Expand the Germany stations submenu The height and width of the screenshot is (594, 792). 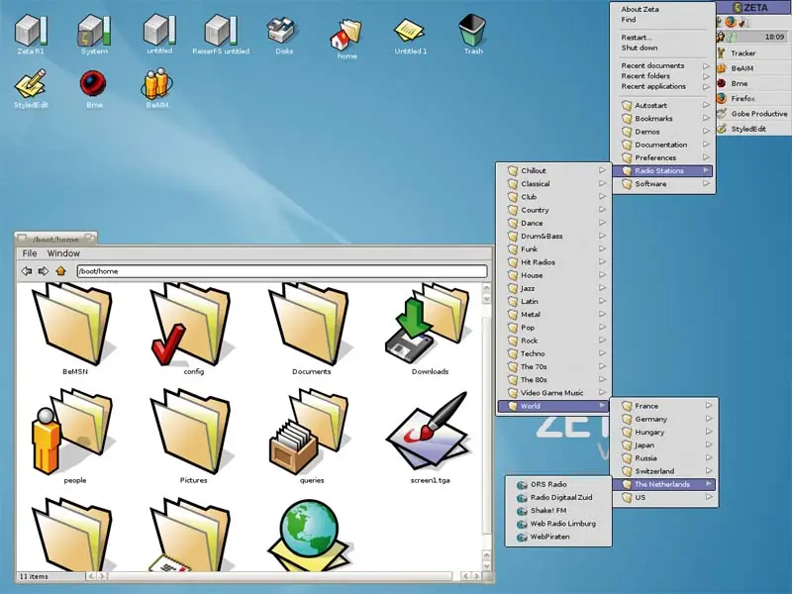point(663,419)
